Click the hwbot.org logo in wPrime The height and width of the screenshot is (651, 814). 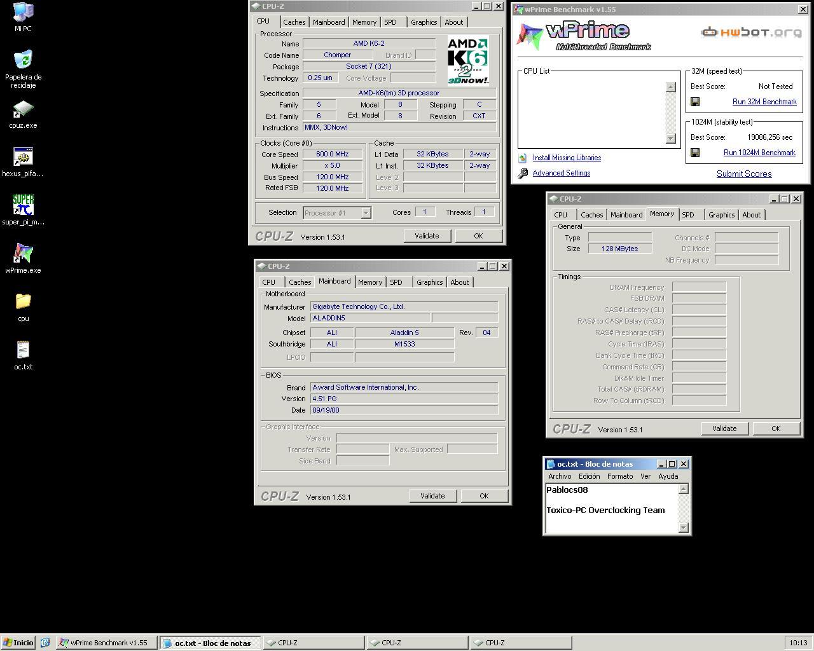(751, 32)
